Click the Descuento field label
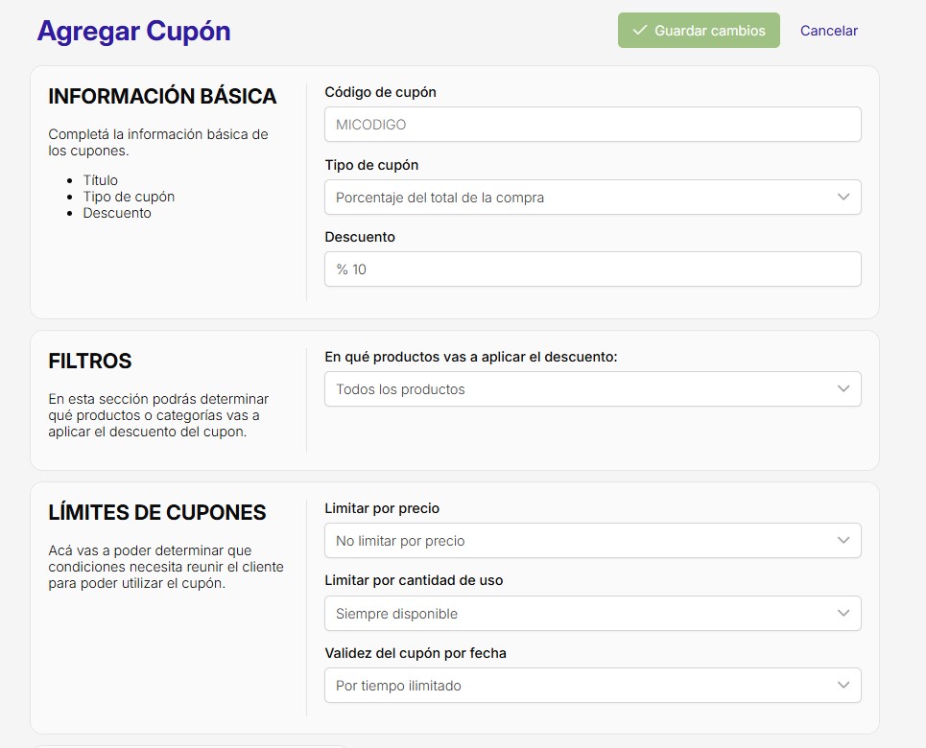Screen dimensions: 926x748 coord(360,237)
